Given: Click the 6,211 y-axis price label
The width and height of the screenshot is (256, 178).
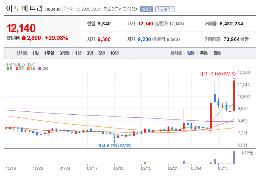Looking at the screenshot, I should click(x=243, y=145).
